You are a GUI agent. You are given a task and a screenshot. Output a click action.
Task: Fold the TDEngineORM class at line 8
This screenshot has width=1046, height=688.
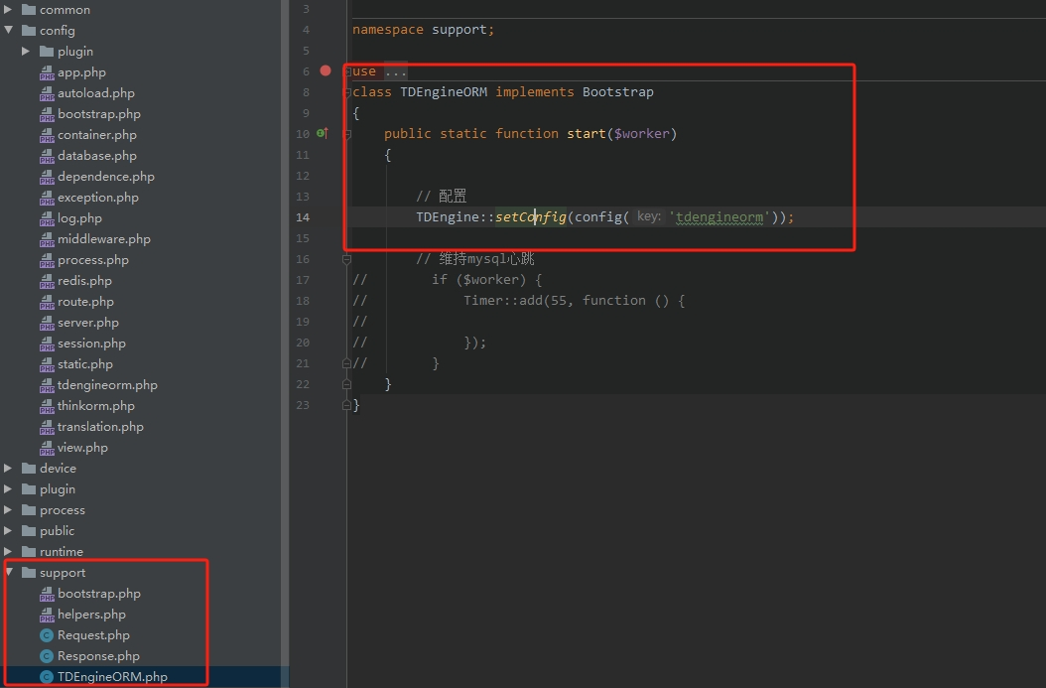[x=347, y=92]
